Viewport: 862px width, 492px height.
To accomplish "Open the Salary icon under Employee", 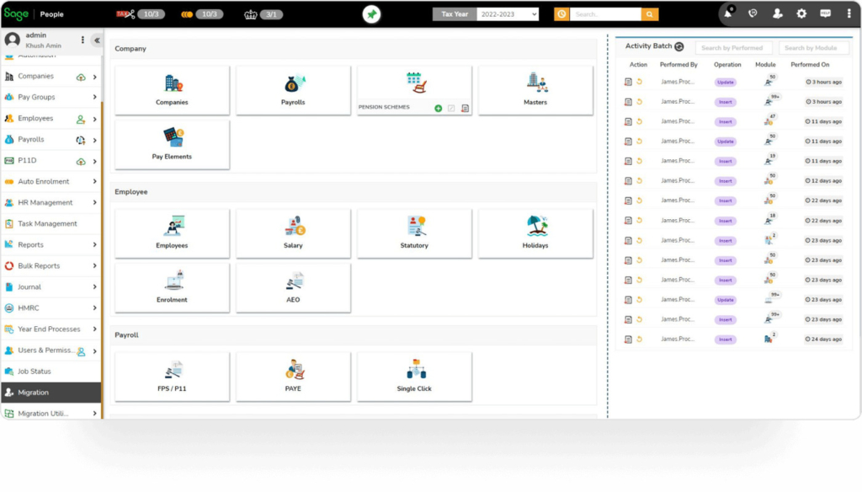I will coord(293,227).
